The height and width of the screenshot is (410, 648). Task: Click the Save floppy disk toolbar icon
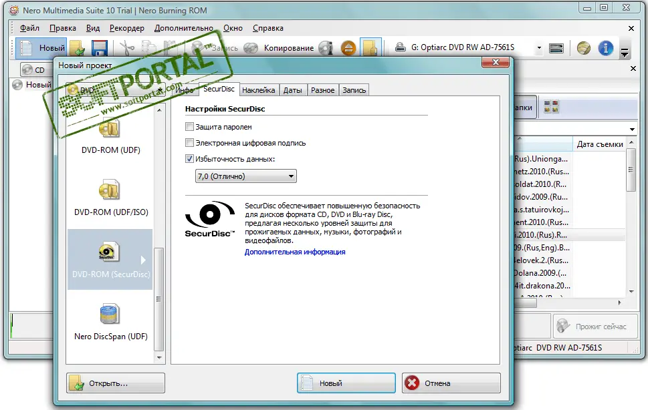[100, 48]
